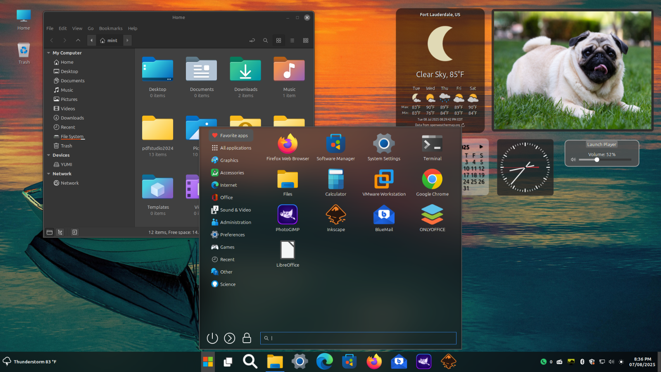
Task: Collapse the Network sidebar section
Action: point(48,174)
